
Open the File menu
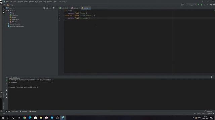(x=7, y=2)
